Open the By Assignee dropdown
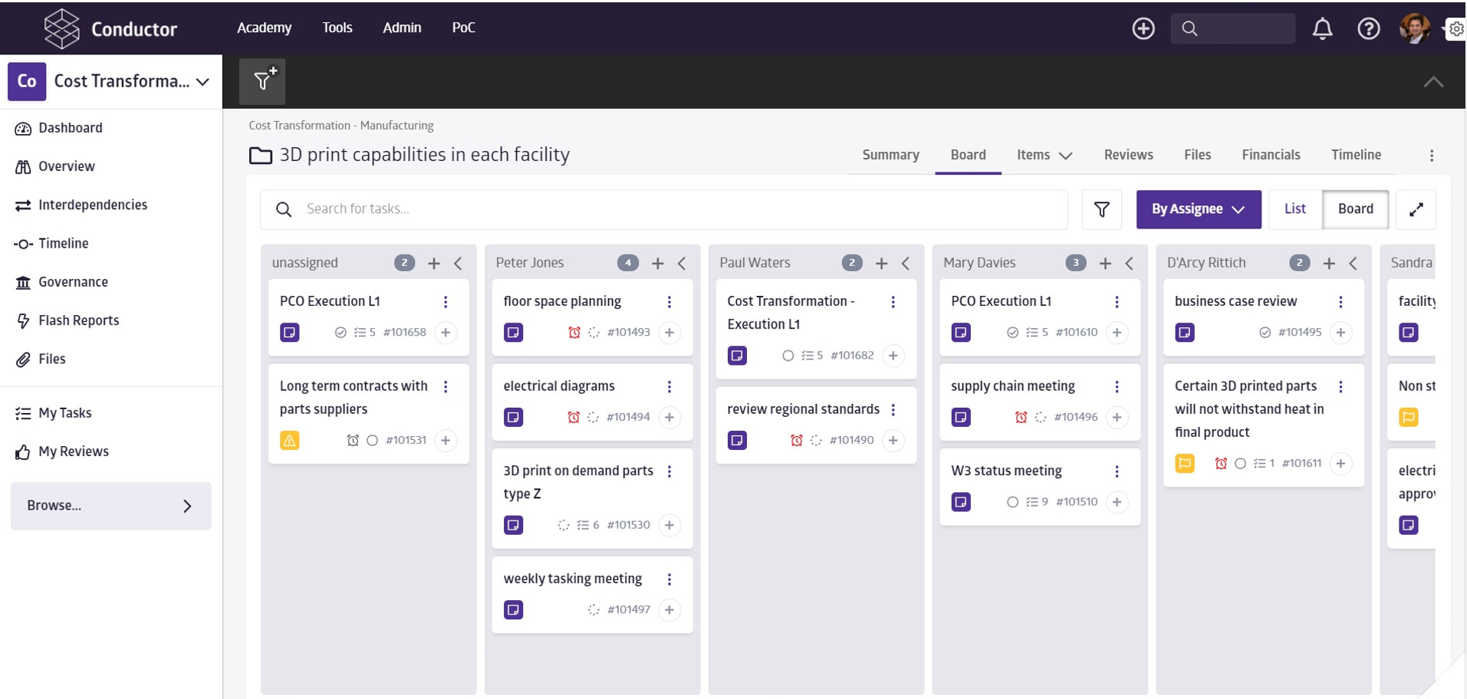Screen dimensions: 1467x699 1198,209
